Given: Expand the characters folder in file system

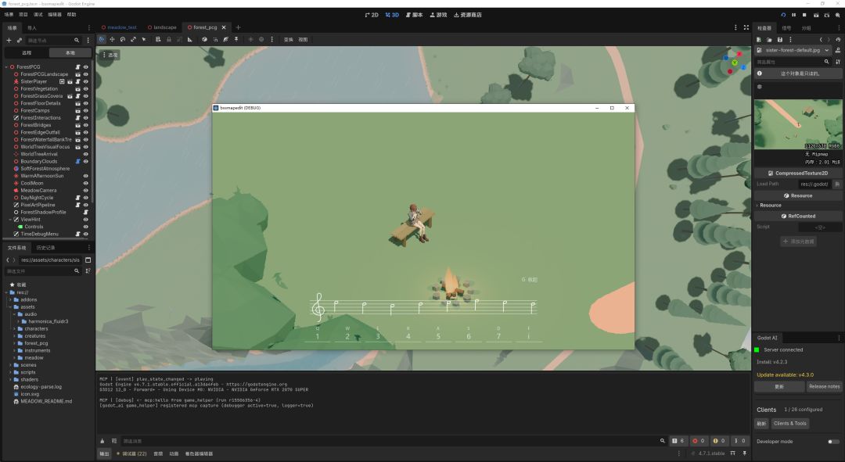Looking at the screenshot, I should tap(15, 329).
